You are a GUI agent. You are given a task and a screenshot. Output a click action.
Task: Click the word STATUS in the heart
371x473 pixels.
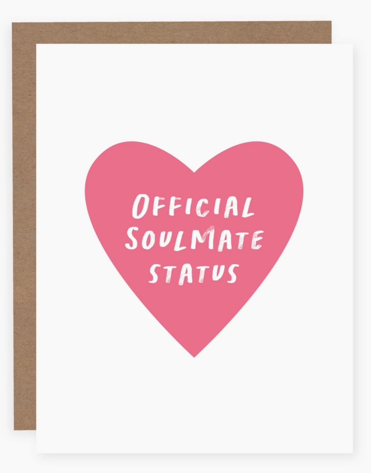pyautogui.click(x=194, y=273)
